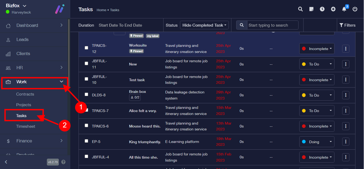The height and width of the screenshot is (169, 364).
Task: Select the checkbox for task DLDS-8
Action: tap(86, 94)
